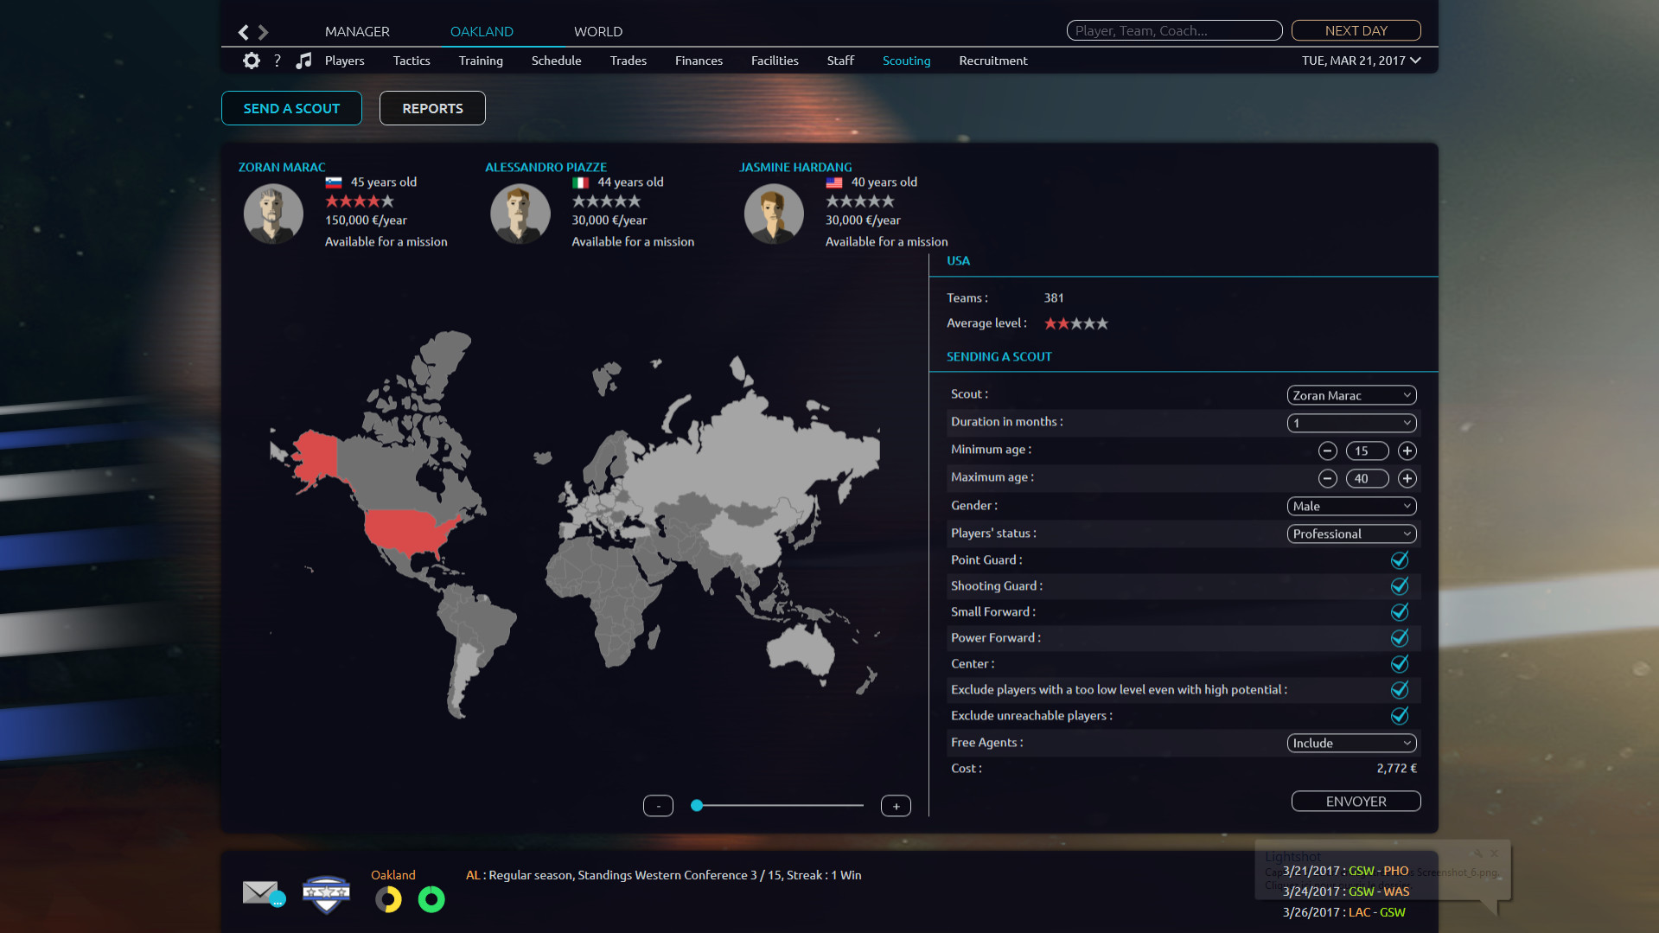Screen dimensions: 1659x933
Task: Expand the date selector for Mar 21, 2017
Action: click(1362, 61)
